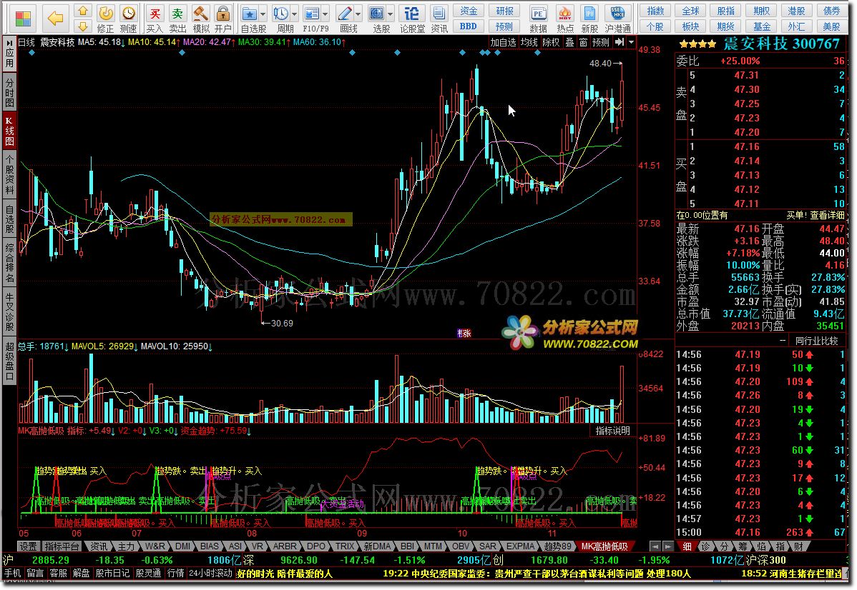Image resolution: width=857 pixels, height=590 pixels.
Task: Select the EXPMA indicator tab
Action: coord(520,546)
